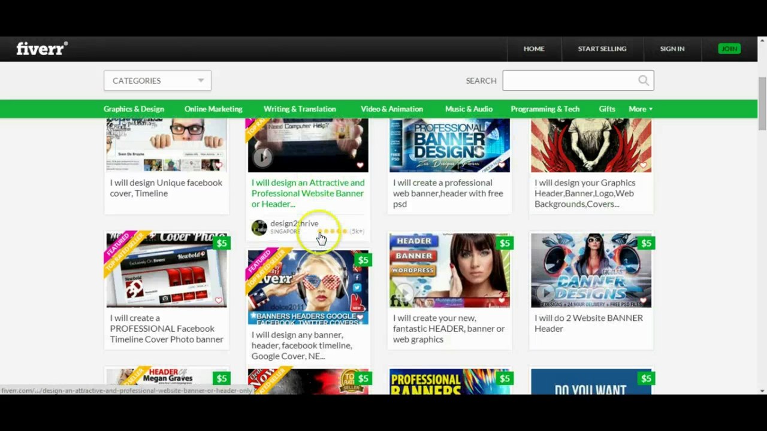
Task: Click heart on PROFESSIONAL Facebook Timeline Cover gig
Action: 219,301
